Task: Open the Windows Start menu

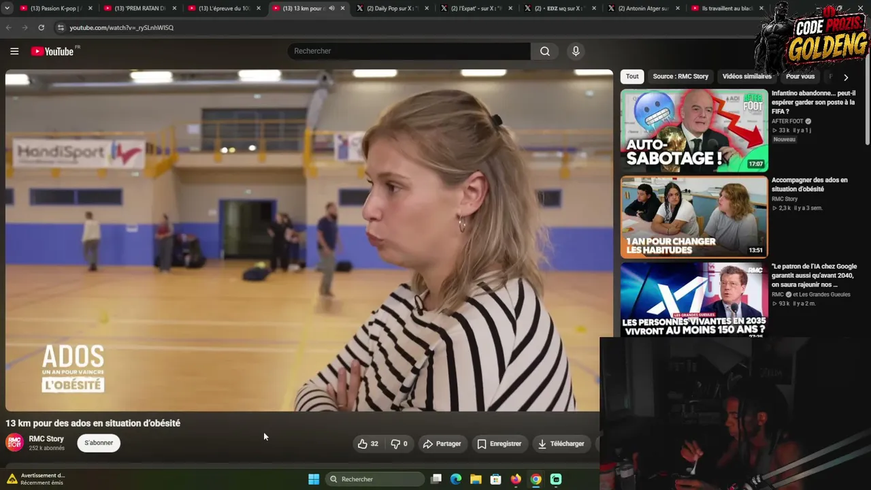Action: tap(314, 479)
